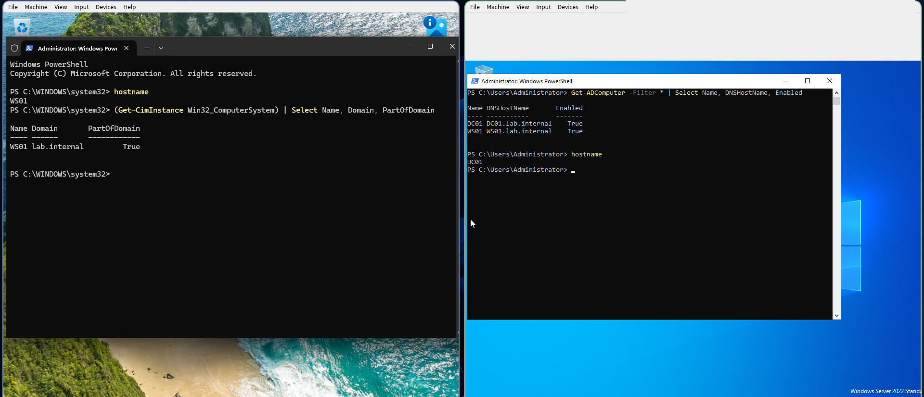Image resolution: width=924 pixels, height=397 pixels.
Task: Click the PowerShell icon on the terminal tab
Action: pos(29,48)
